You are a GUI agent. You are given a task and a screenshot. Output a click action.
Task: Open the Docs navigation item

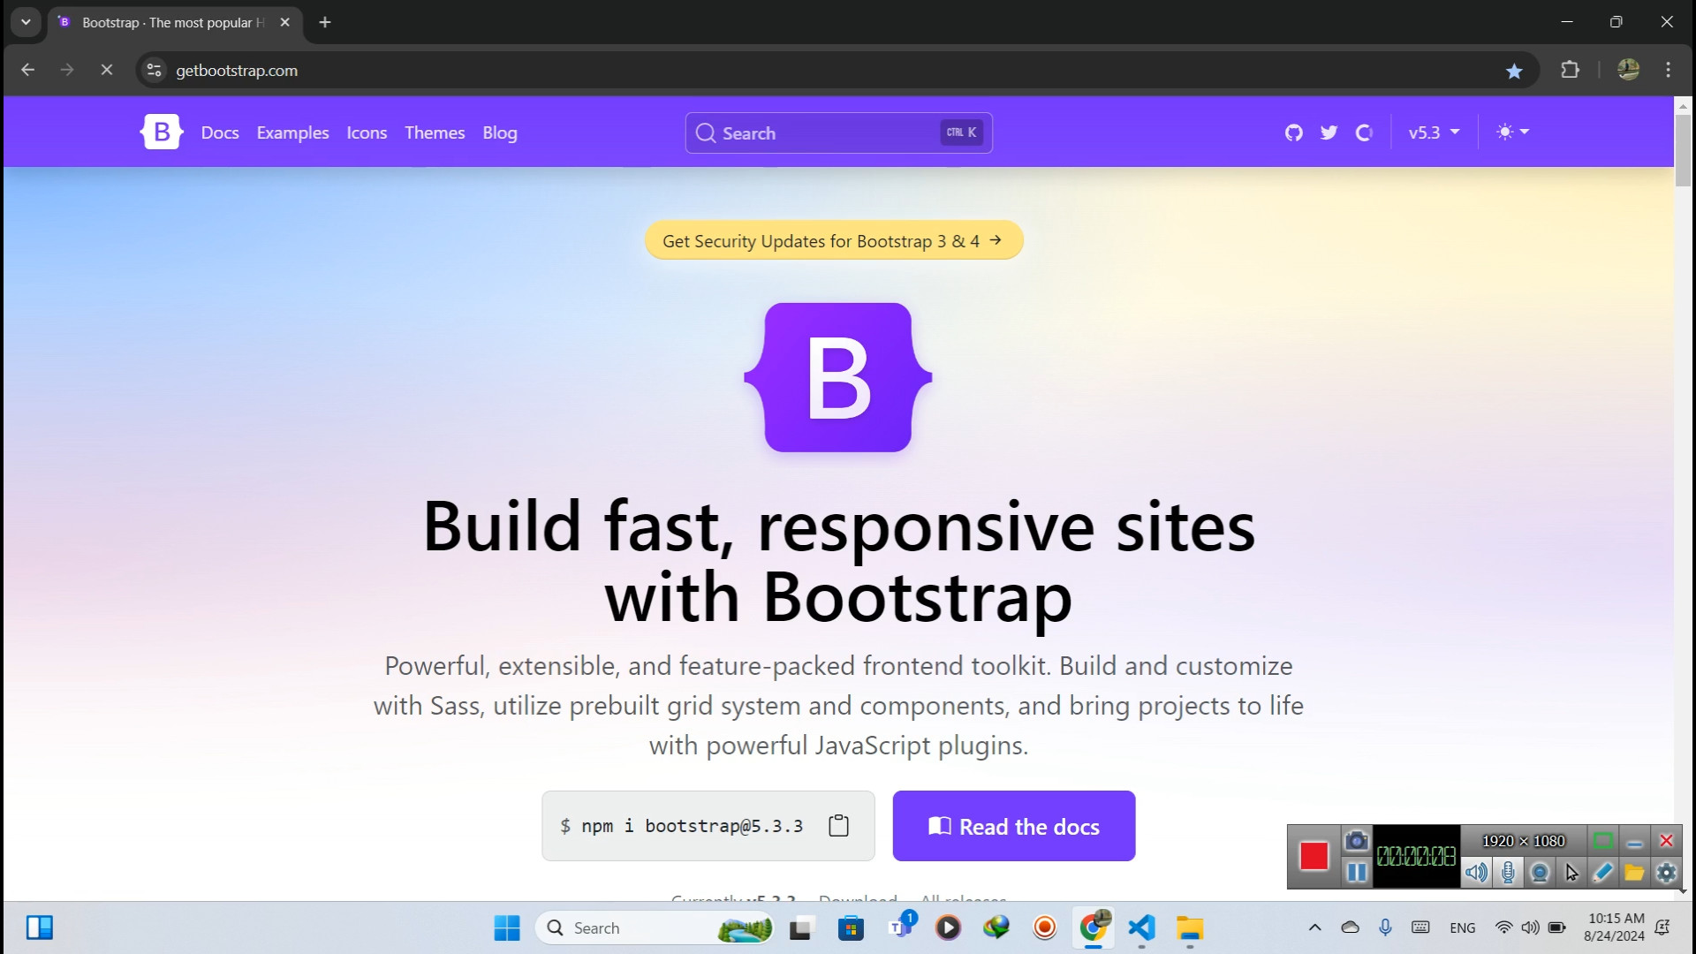pos(220,132)
